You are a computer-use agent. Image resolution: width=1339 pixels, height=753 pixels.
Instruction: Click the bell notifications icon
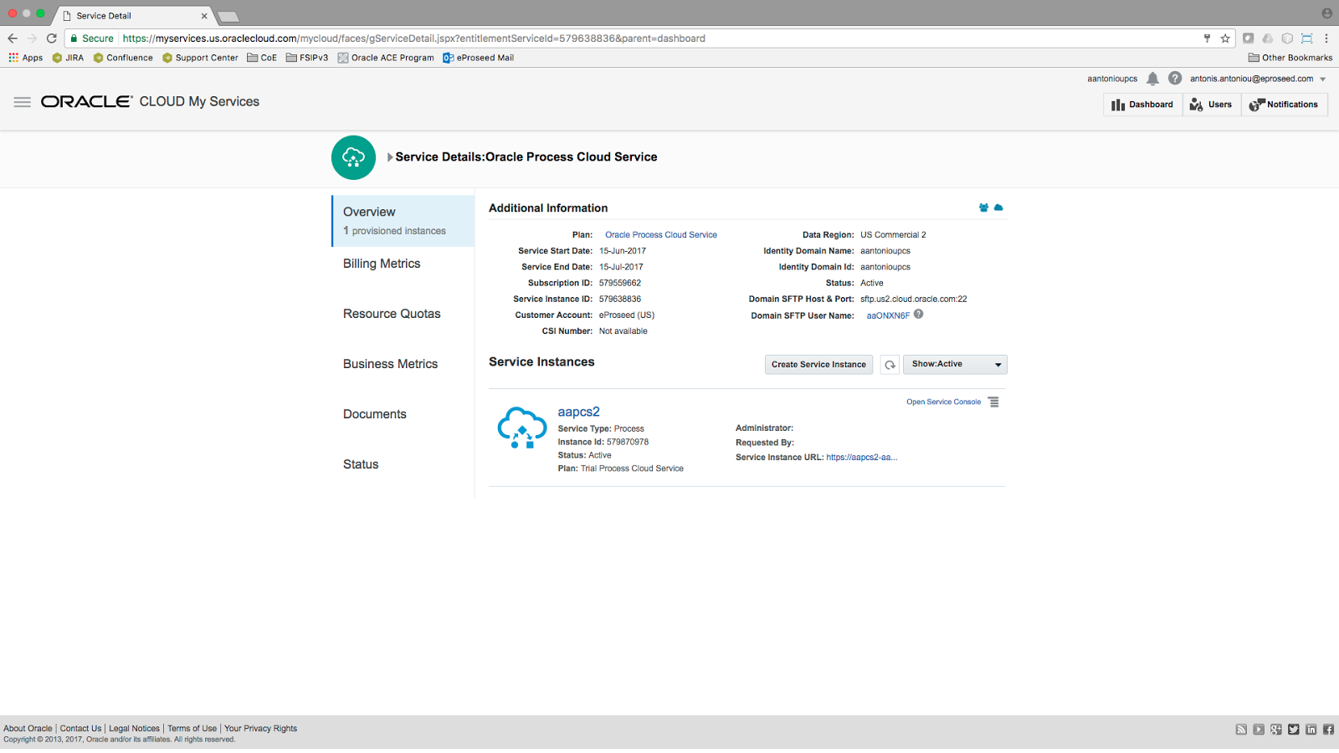tap(1152, 79)
